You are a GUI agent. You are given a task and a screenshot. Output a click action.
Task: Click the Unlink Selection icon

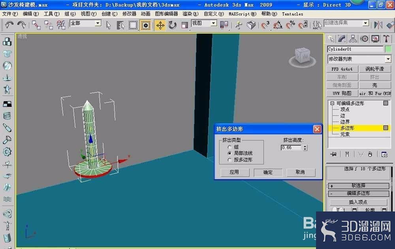click(x=48, y=25)
